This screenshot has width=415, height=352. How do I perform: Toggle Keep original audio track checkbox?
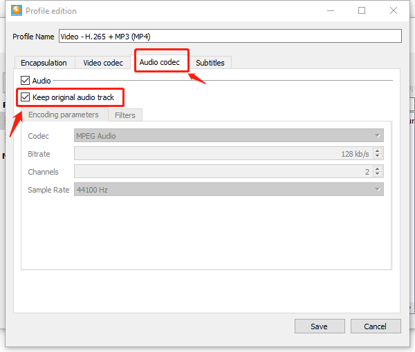pyautogui.click(x=26, y=97)
